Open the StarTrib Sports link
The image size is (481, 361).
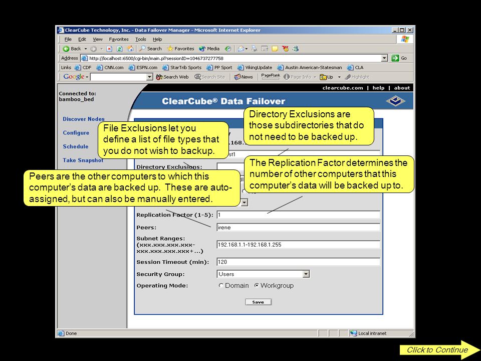182,68
